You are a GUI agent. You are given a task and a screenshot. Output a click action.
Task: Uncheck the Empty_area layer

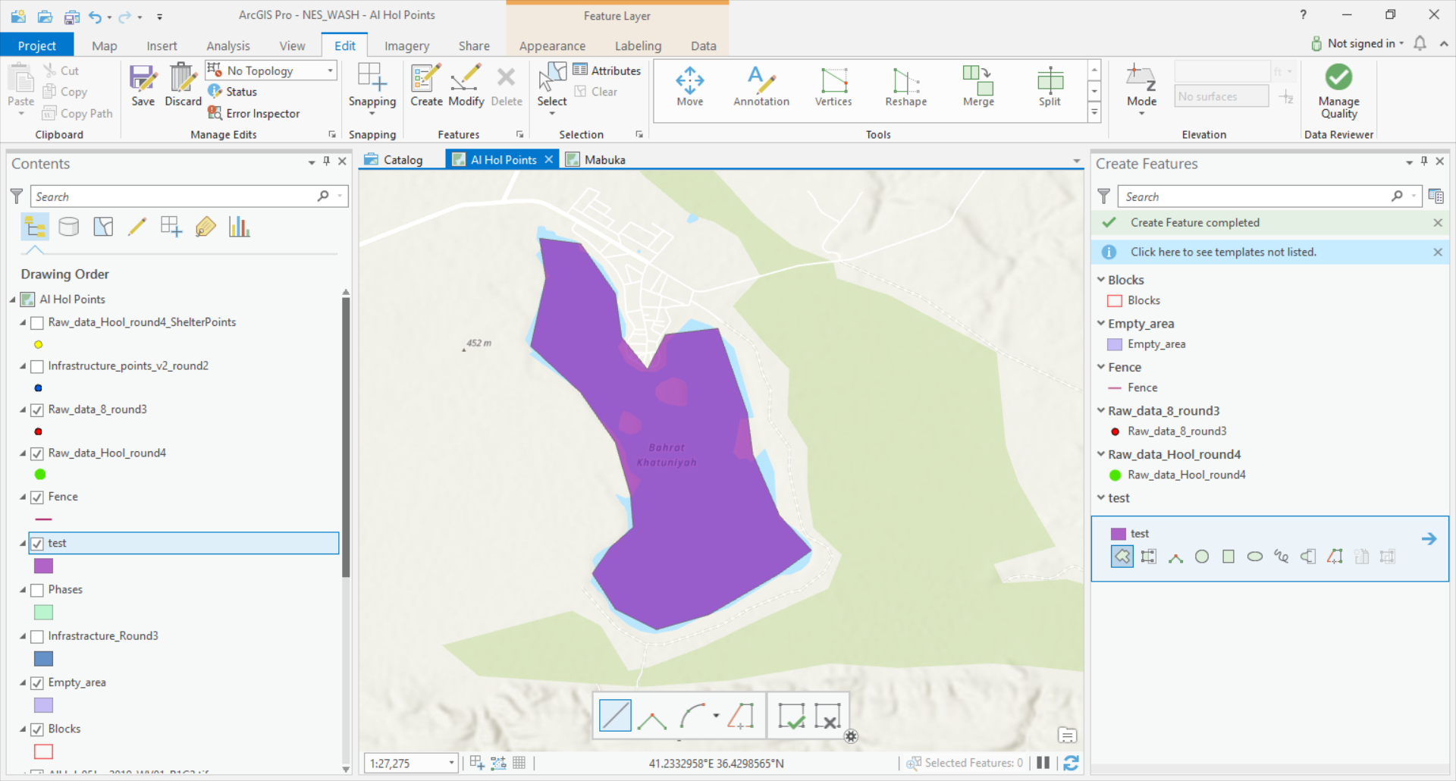point(36,683)
